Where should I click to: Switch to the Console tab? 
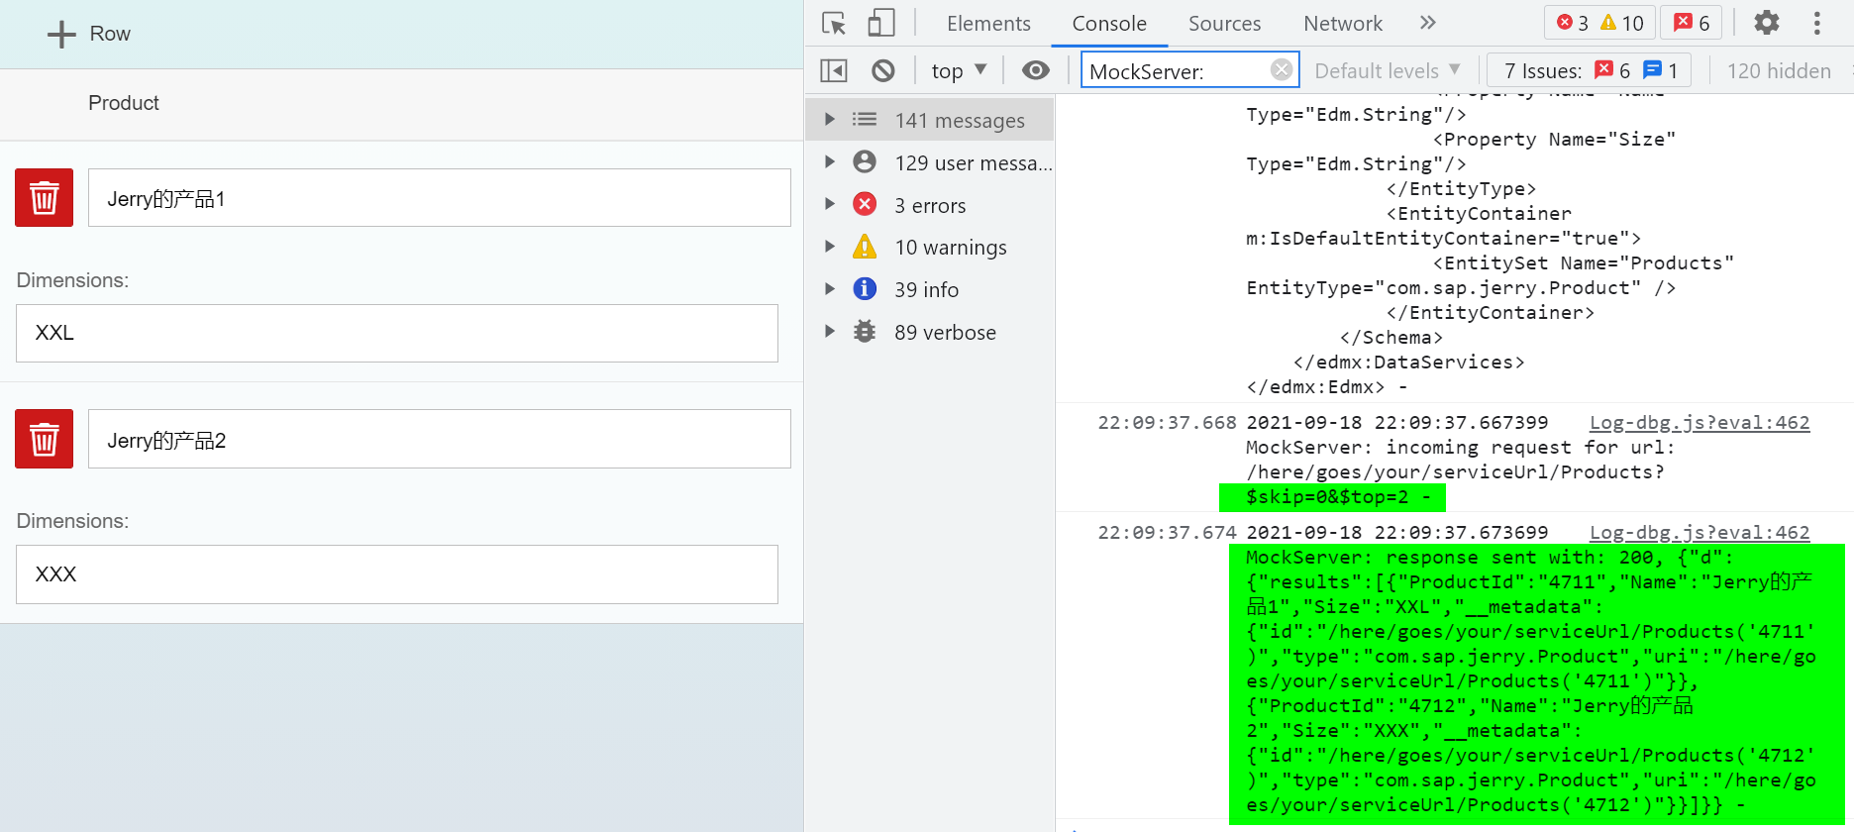1109,23
